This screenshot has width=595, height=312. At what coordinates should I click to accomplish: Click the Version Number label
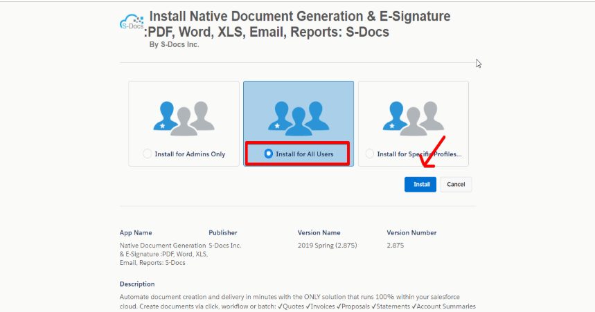[411, 232]
